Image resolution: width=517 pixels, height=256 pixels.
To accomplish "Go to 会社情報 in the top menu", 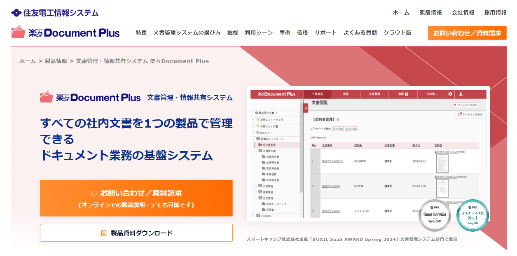I will 463,13.
